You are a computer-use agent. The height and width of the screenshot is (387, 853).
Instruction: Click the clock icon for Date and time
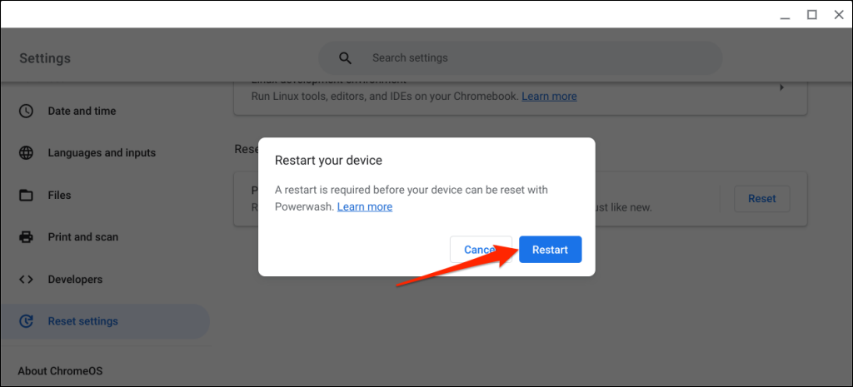tap(27, 111)
